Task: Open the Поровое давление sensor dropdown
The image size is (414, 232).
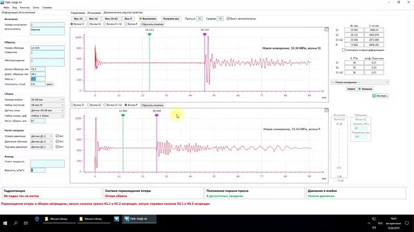Action: click(x=41, y=147)
